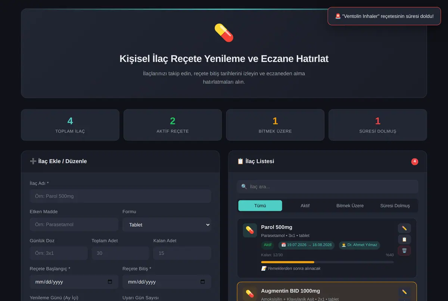Click the Günlük Doz input field
The width and height of the screenshot is (448, 301).
pyautogui.click(x=59, y=253)
